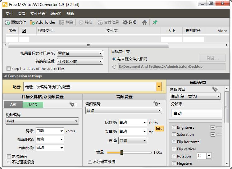Click the 音量 volume slider handle
232x169 pixels.
pyautogui.click(x=122, y=153)
